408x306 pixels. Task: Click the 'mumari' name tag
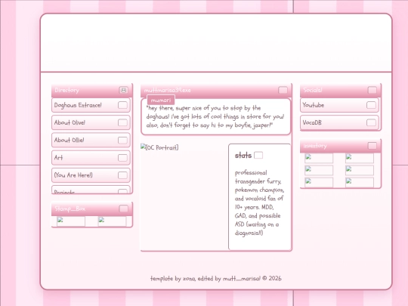[161, 100]
